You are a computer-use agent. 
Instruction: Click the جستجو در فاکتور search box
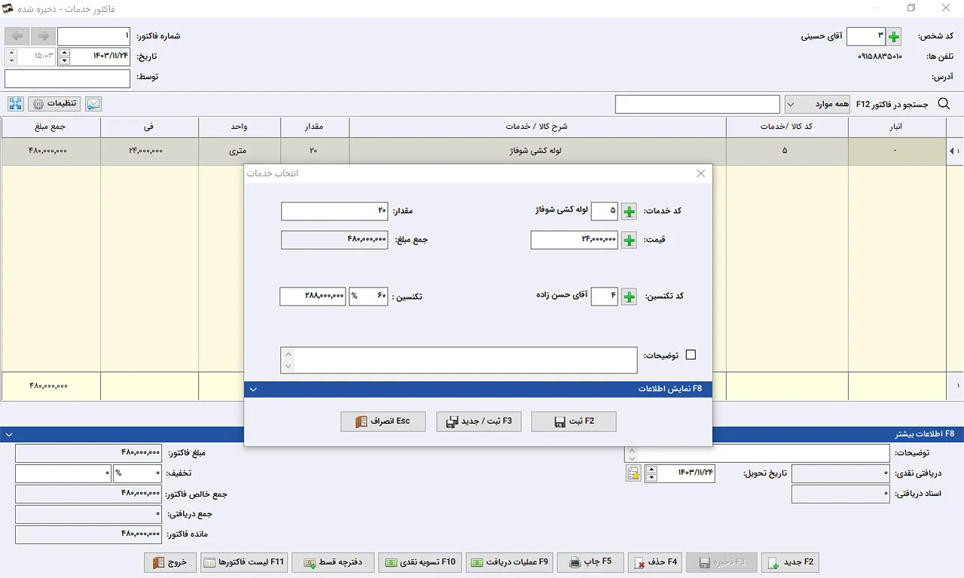coord(697,105)
